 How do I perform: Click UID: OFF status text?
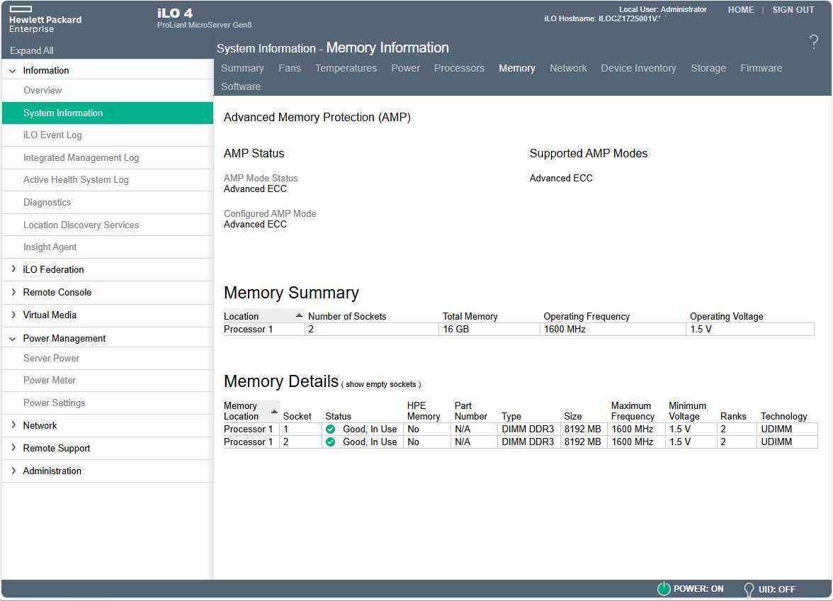point(776,590)
